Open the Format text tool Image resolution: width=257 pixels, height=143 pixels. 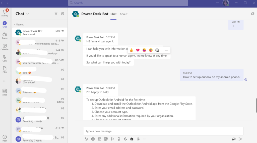click(86, 139)
